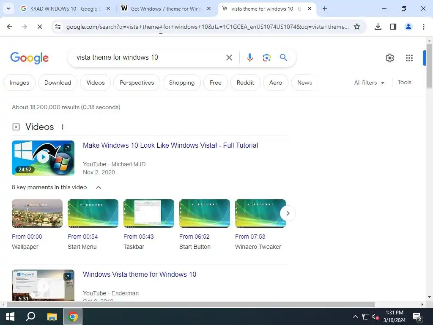Jump to From 07:53 timestamp
The width and height of the screenshot is (433, 325).
click(x=250, y=237)
